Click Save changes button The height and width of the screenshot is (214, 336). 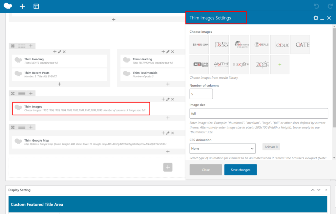[x=241, y=170]
